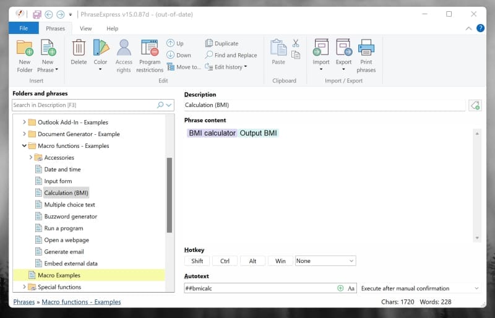Select Embed external data phrase
The image size is (495, 318).
coord(71,264)
